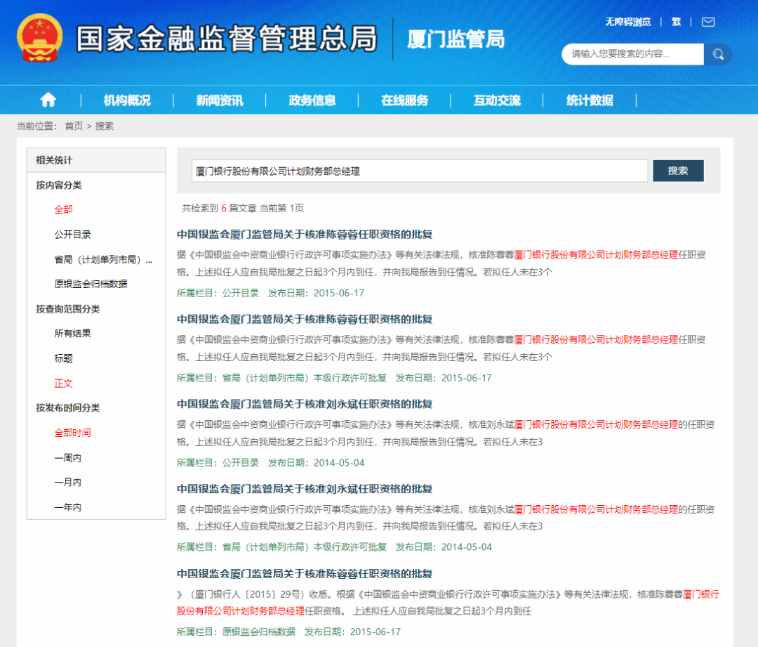Screen dimensions: 758x647
Task: Click 无障碍浏览 accessibility link
Action: (x=628, y=22)
